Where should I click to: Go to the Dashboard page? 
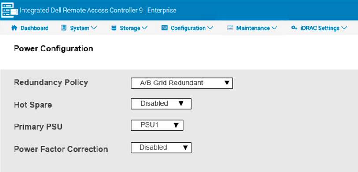point(34,28)
